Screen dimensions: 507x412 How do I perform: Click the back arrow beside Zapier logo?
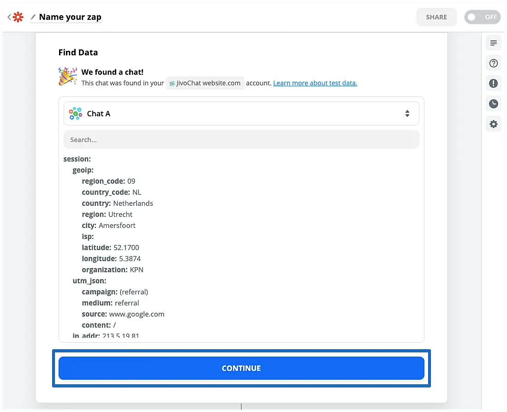[x=9, y=17]
